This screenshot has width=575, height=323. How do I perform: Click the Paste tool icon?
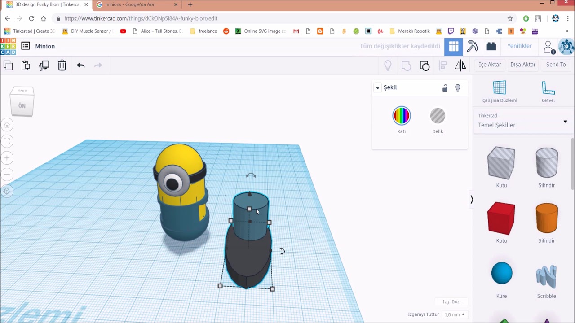tap(26, 65)
